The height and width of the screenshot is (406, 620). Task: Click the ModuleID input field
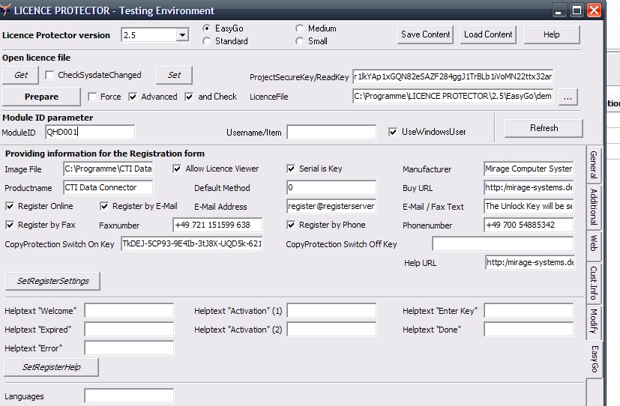pyautogui.click(x=89, y=132)
